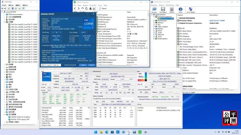Select Video Adapter in HWiNFO tree
Viewport: 241px width, 135px height.
(x=163, y=27)
